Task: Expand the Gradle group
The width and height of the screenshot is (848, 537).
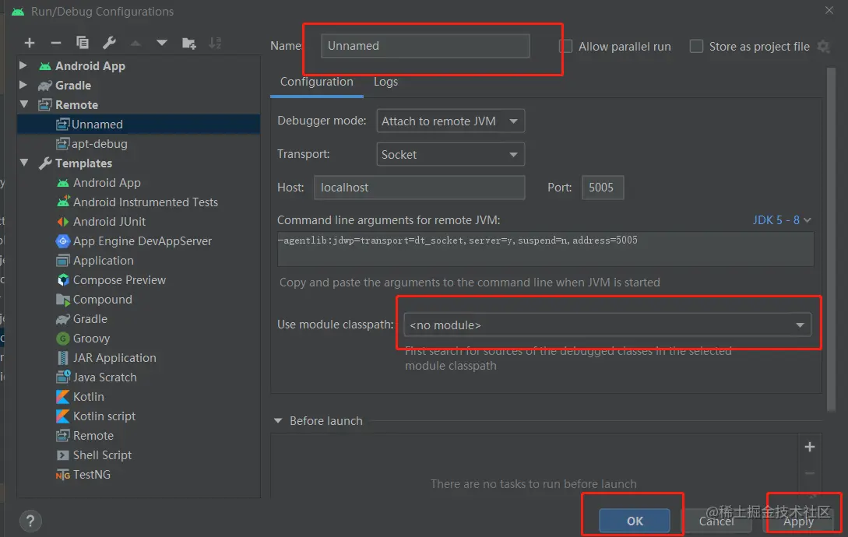Action: pyautogui.click(x=23, y=85)
